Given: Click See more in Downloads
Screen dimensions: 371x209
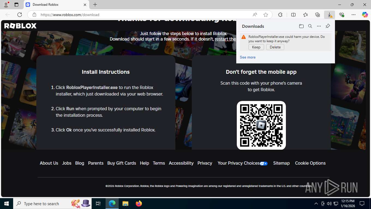Looking at the screenshot, I should click(x=248, y=57).
